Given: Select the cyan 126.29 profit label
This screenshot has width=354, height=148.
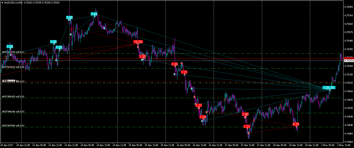Looking at the screenshot, I should click(329, 88).
